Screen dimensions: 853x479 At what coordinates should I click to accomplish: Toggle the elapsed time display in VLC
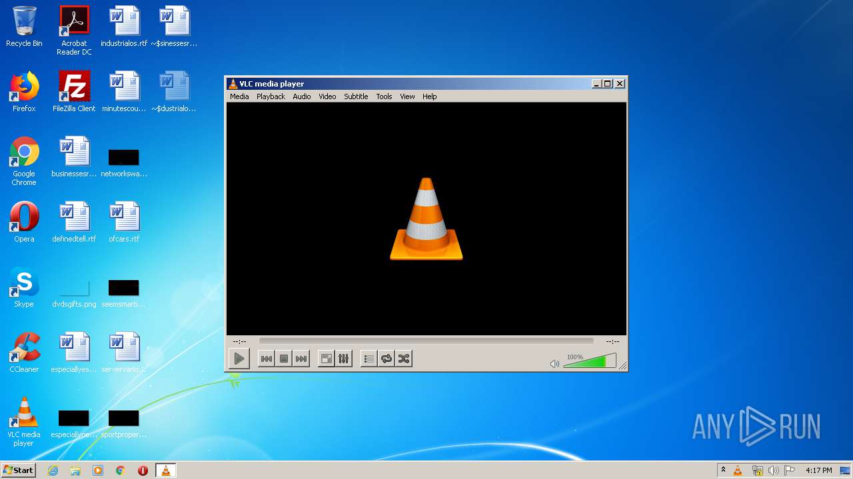pos(240,341)
